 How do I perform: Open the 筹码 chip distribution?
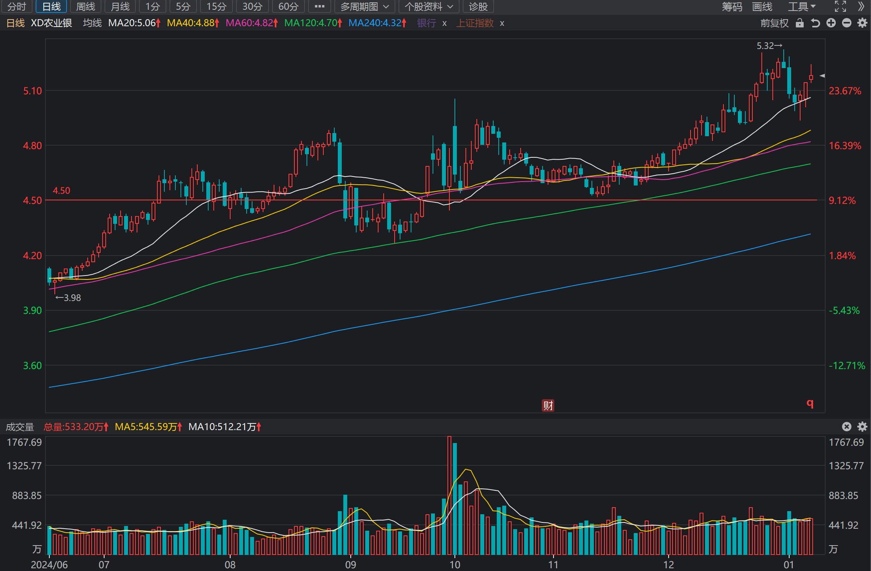(732, 7)
